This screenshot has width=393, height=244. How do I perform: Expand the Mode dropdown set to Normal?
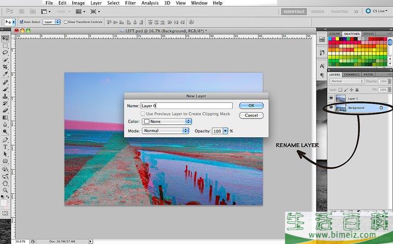pyautogui.click(x=167, y=131)
